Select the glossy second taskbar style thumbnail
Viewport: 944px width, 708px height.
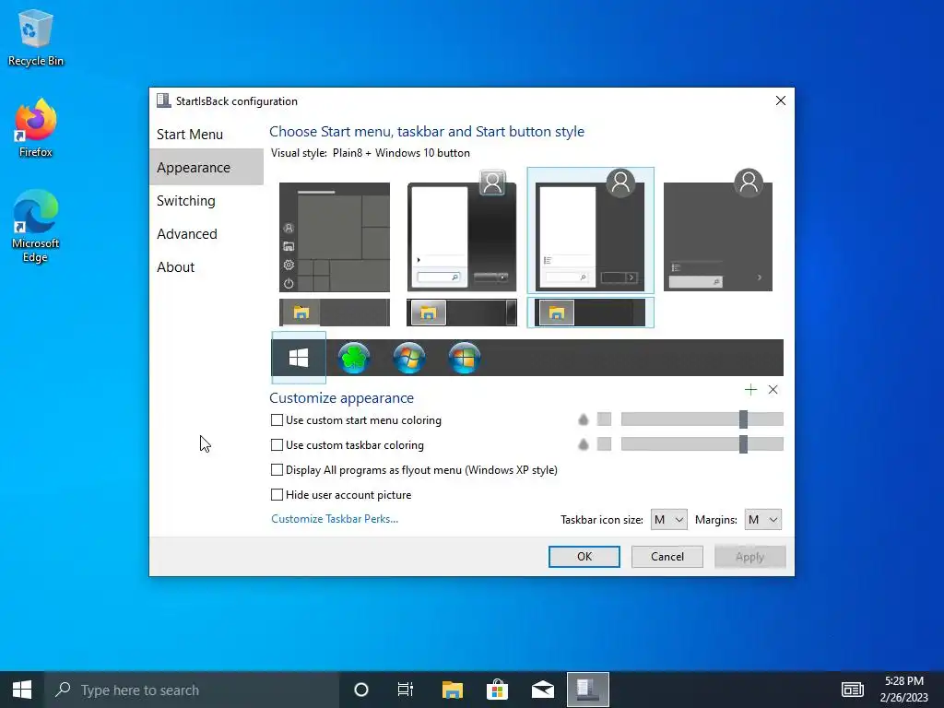pos(462,313)
